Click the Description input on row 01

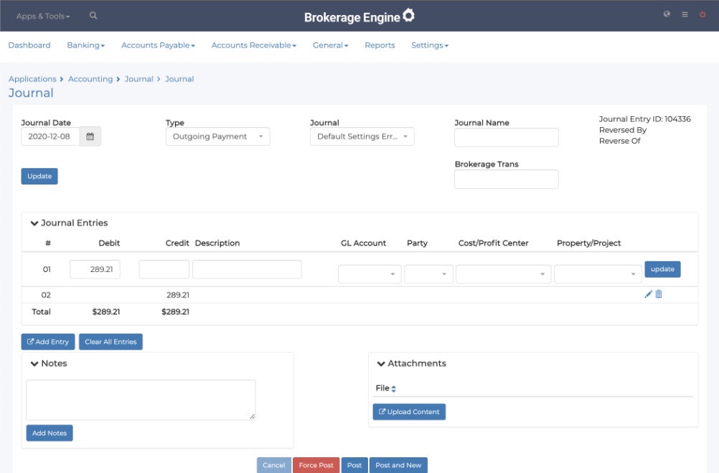[247, 269]
